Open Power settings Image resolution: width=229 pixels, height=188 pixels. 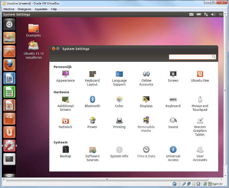pos(92,123)
